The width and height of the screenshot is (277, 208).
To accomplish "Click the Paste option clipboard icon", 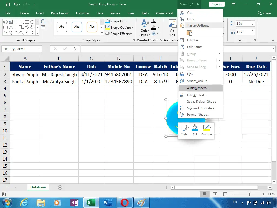I will click(x=189, y=33).
